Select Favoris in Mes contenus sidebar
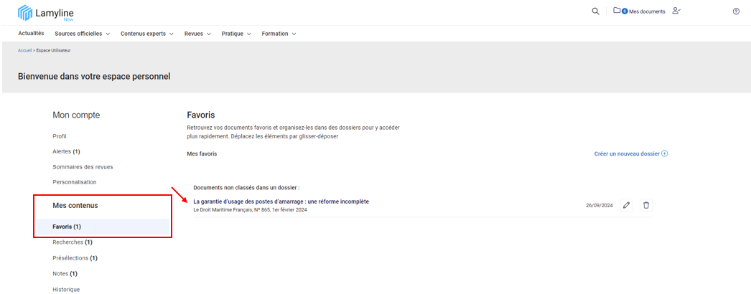 coord(67,227)
